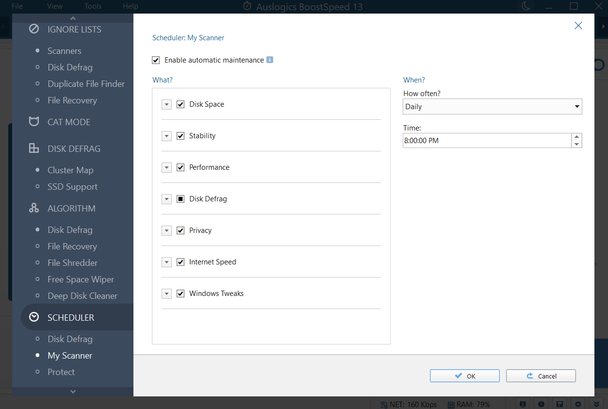Click the OK button
Viewport: 608px width, 409px height.
coord(465,376)
